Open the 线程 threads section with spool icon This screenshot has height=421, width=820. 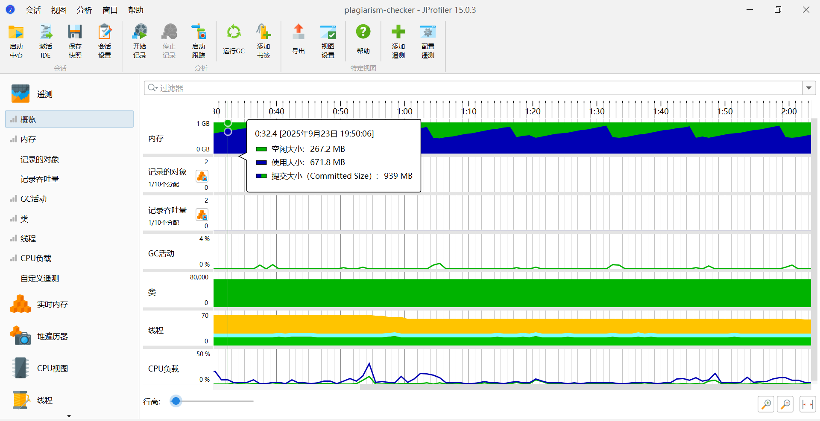coord(32,400)
